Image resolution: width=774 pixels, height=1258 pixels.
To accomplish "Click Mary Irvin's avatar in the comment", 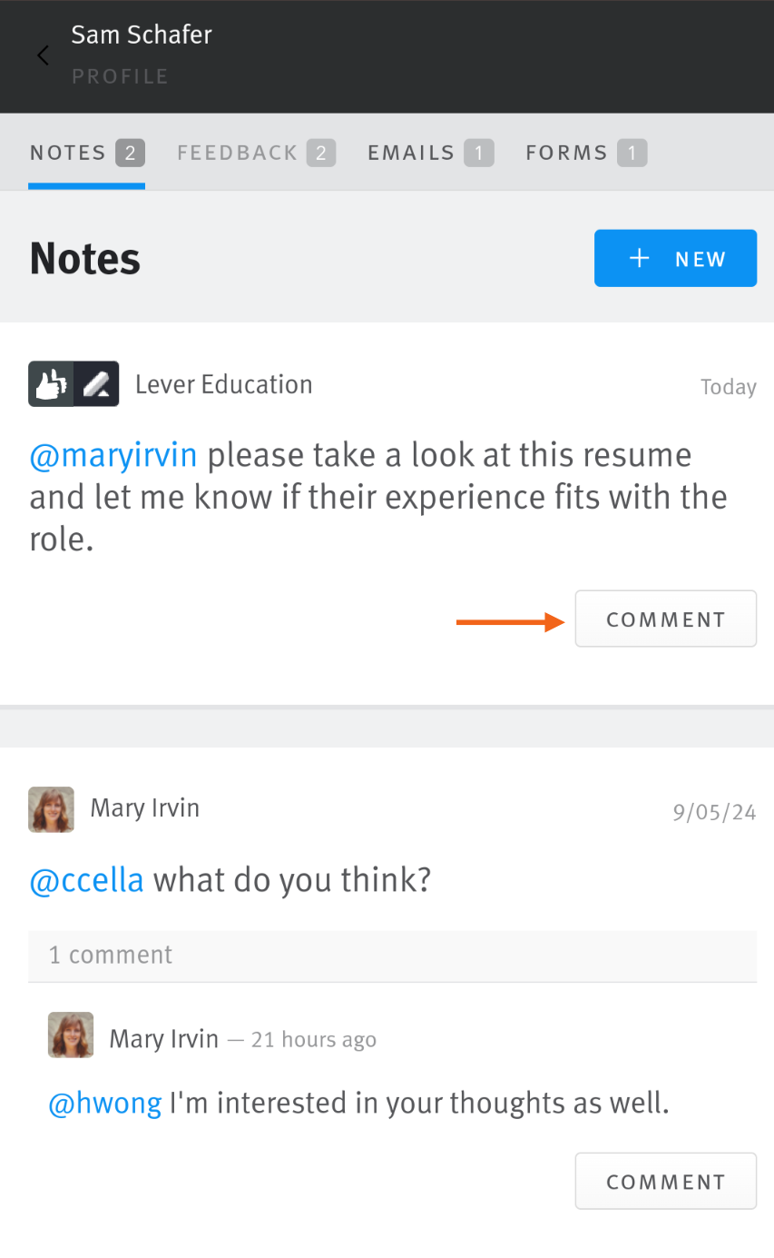I will [x=71, y=1035].
